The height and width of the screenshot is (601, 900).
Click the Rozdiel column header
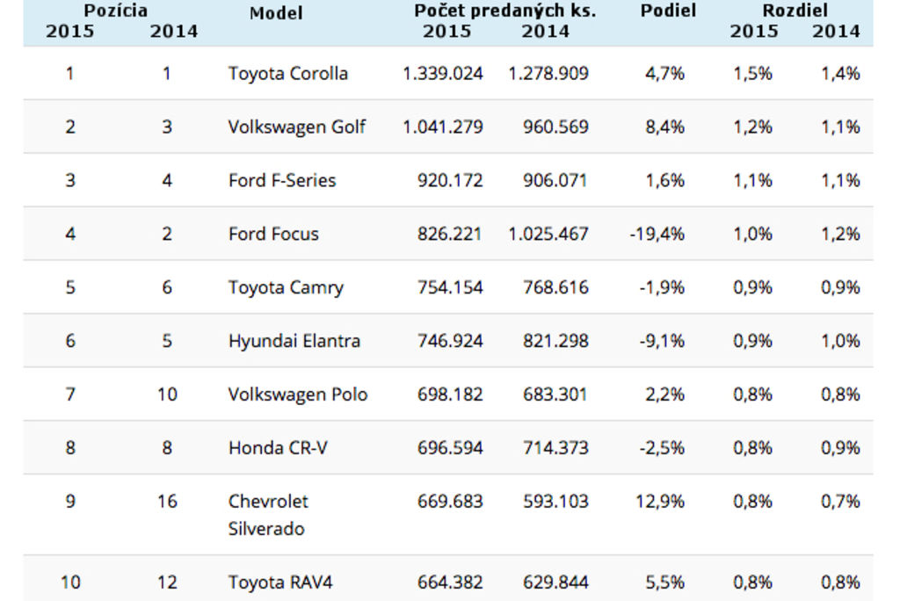click(795, 11)
